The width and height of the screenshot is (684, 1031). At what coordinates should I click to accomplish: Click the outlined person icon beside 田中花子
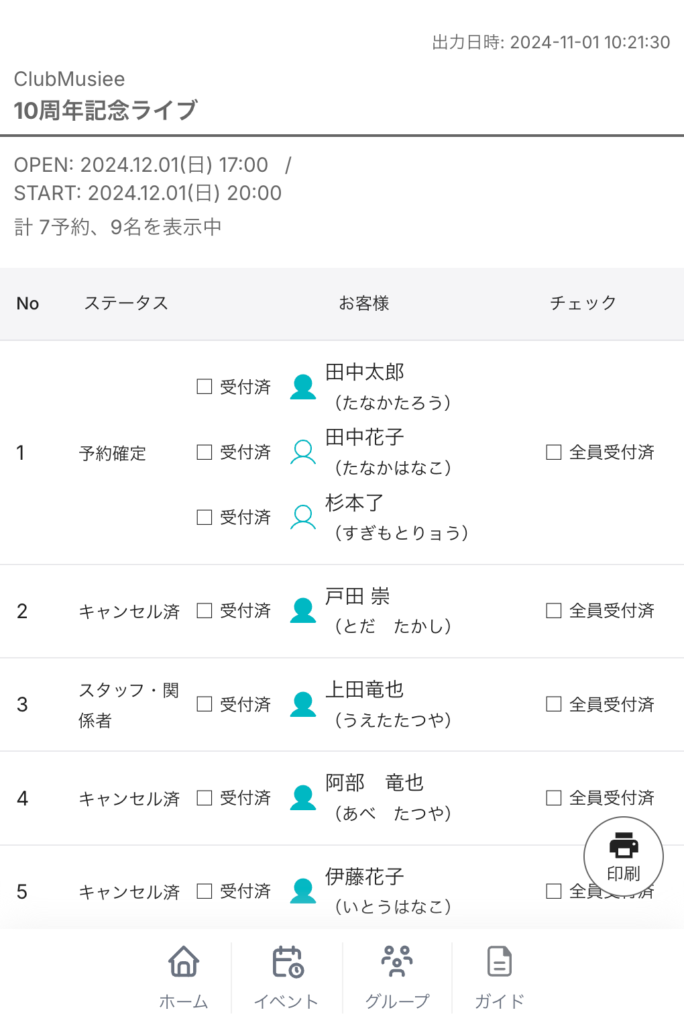[303, 452]
